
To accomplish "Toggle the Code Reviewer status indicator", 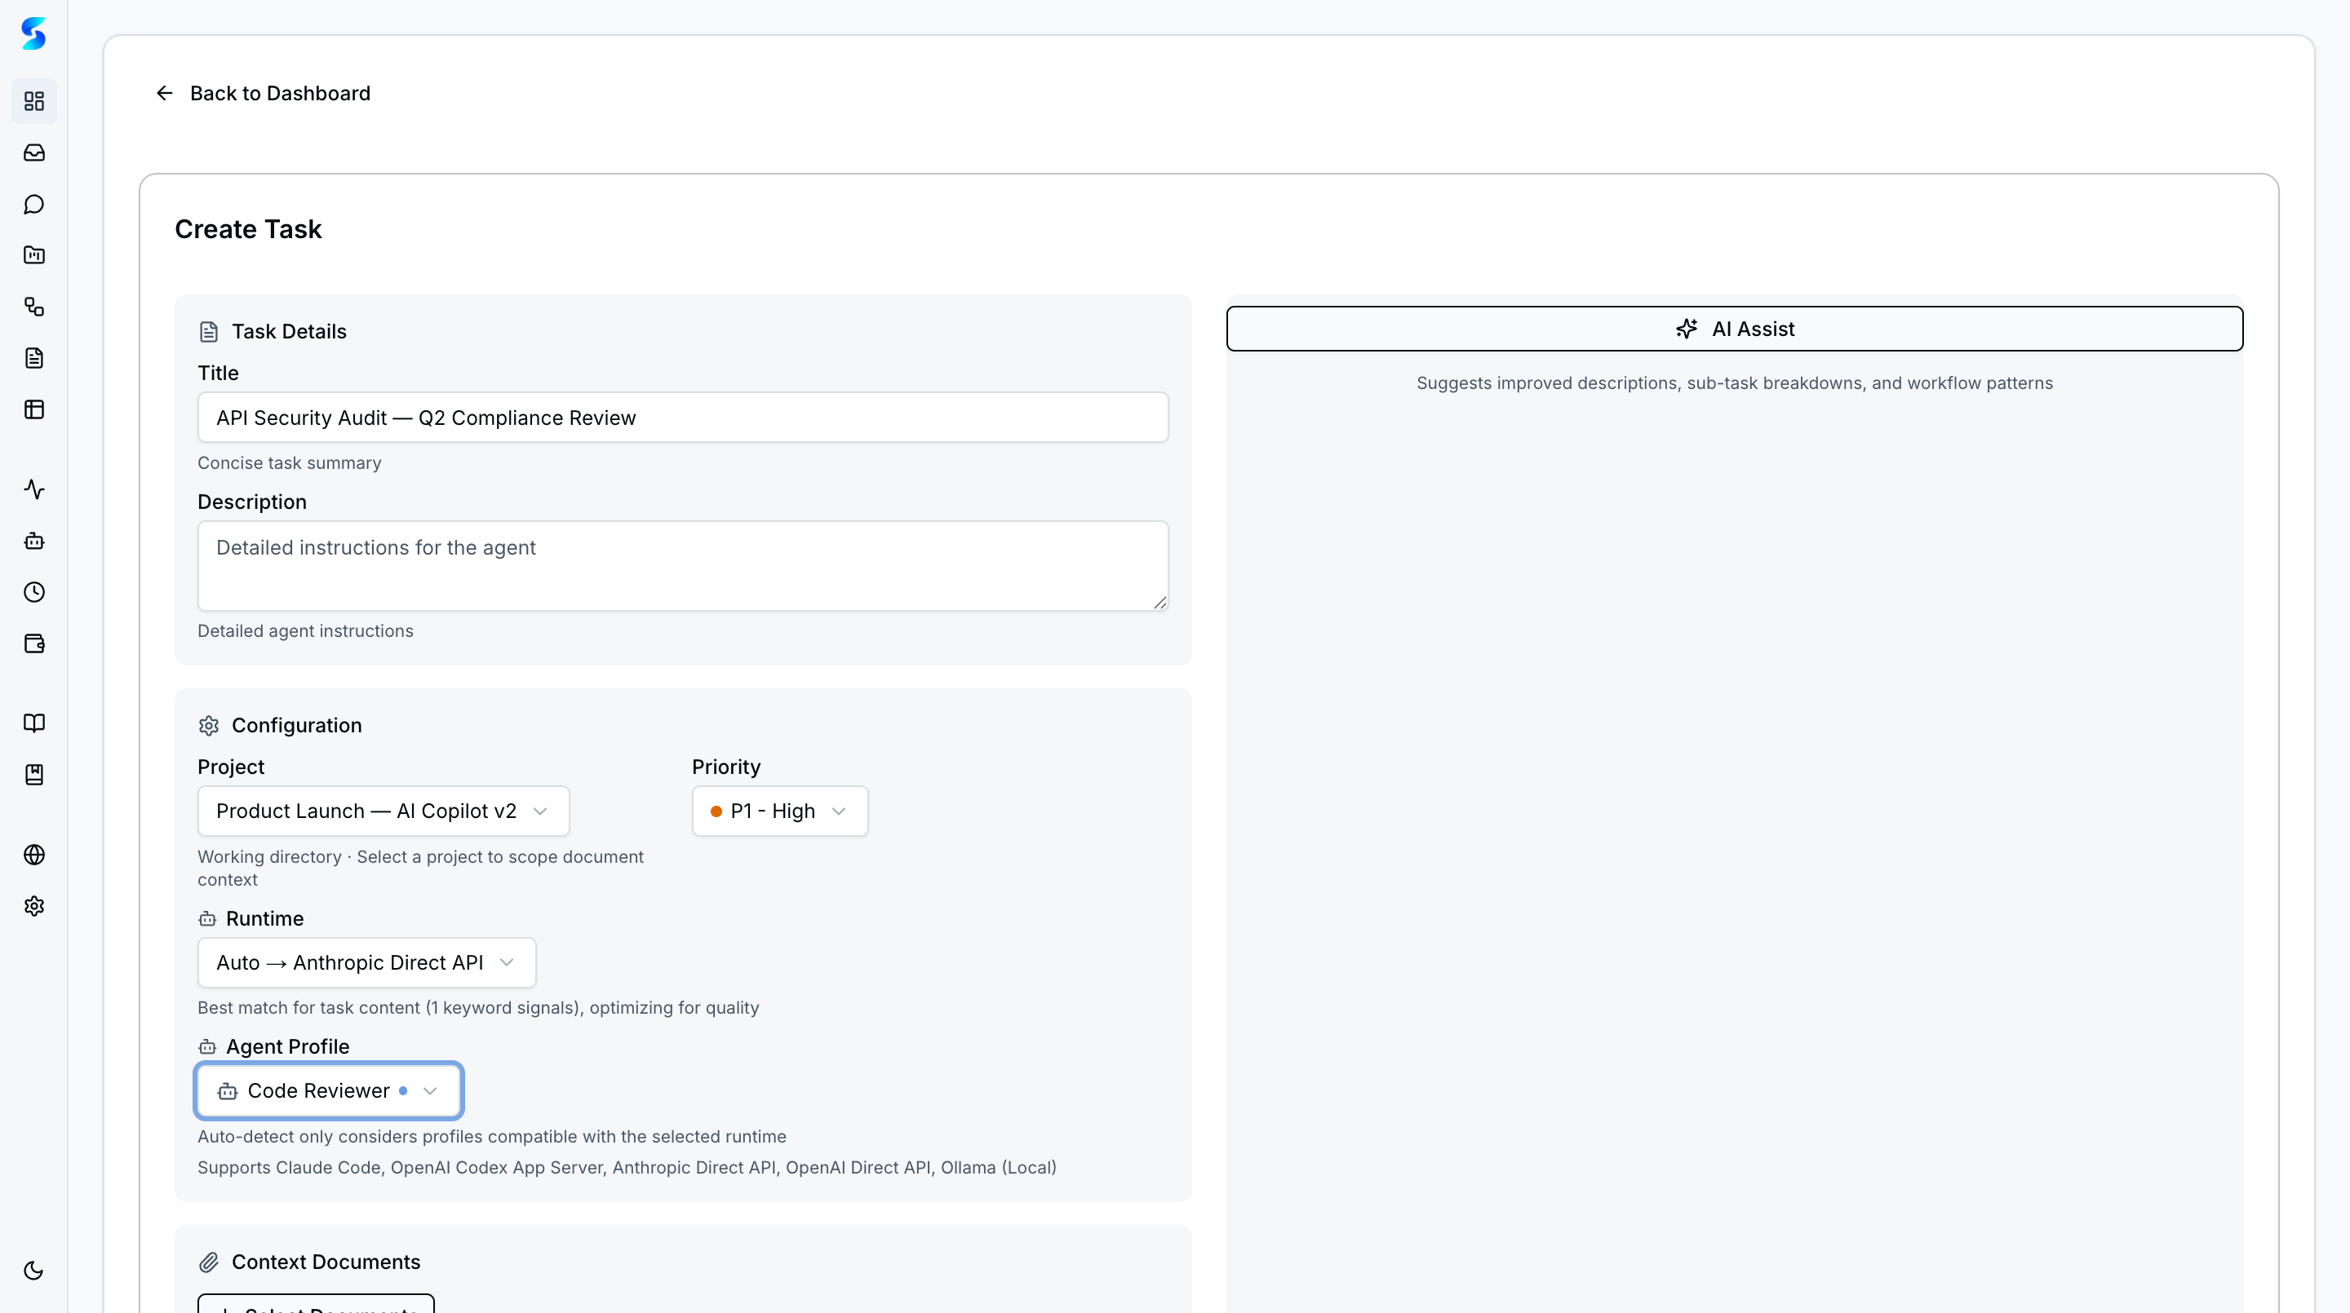I will click(405, 1090).
